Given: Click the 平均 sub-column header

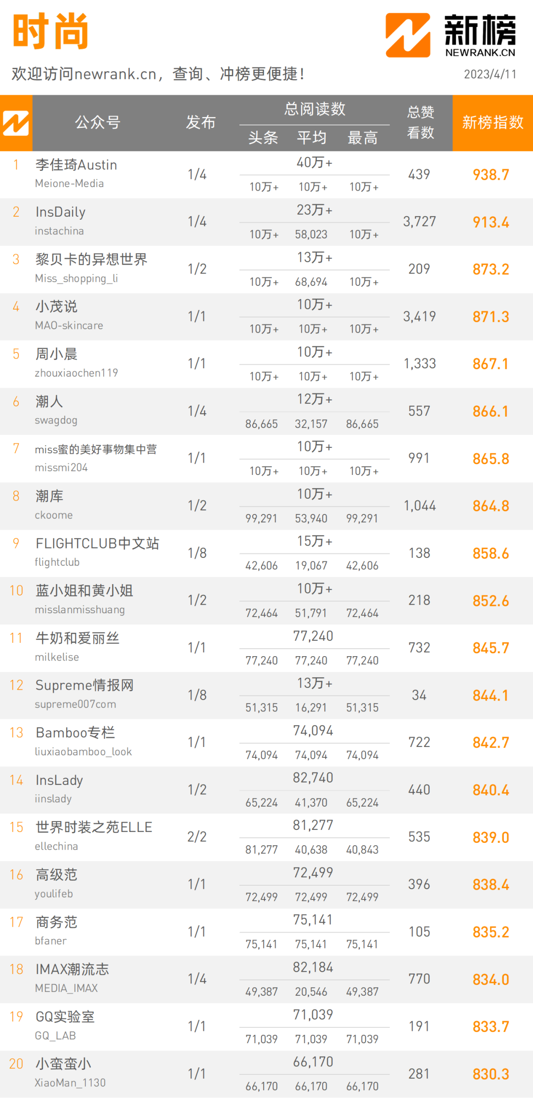Looking at the screenshot, I should 311,138.
